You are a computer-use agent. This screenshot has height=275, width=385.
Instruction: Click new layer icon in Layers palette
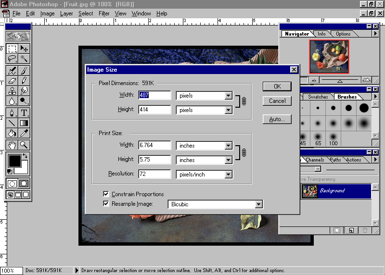pos(351,230)
